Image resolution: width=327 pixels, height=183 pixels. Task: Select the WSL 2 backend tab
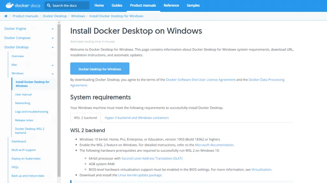(x=85, y=118)
